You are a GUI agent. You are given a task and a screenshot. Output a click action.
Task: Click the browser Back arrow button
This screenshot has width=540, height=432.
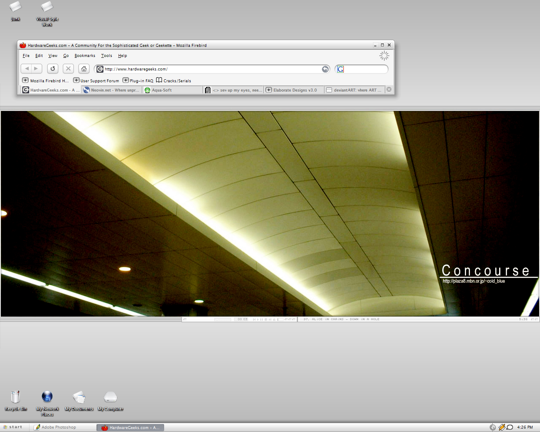(x=27, y=69)
